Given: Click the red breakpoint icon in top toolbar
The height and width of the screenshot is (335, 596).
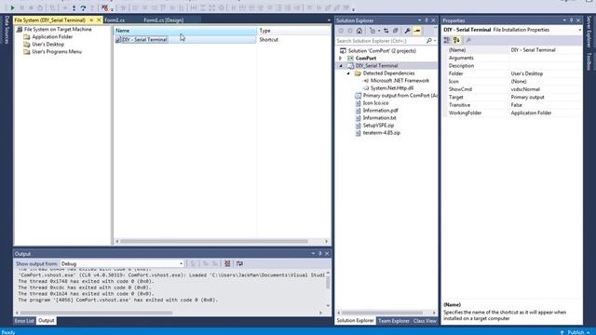Looking at the screenshot, I should tap(105, 8).
